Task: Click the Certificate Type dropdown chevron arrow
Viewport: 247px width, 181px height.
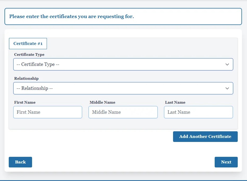Action: pyautogui.click(x=227, y=64)
